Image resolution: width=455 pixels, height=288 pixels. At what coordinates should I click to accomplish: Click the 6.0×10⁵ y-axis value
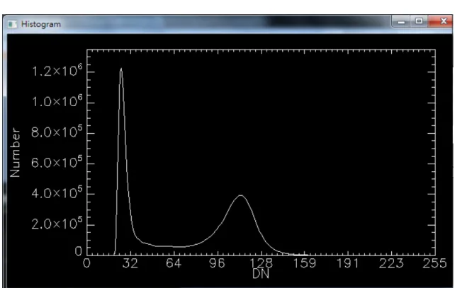point(57,162)
